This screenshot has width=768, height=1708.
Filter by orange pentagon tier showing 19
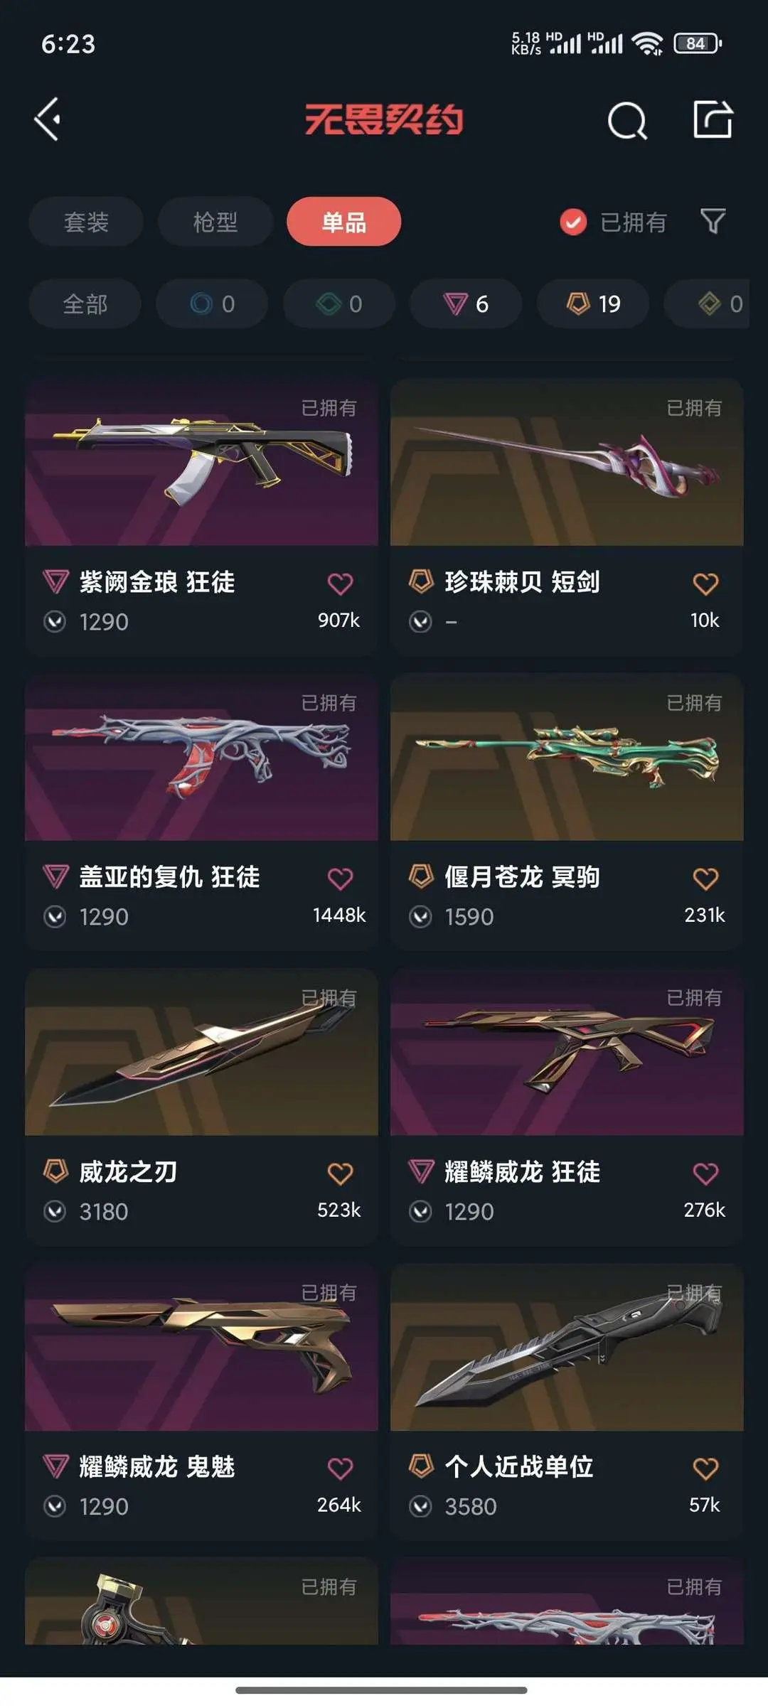tap(593, 304)
